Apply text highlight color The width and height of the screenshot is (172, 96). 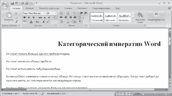(24, 22)
